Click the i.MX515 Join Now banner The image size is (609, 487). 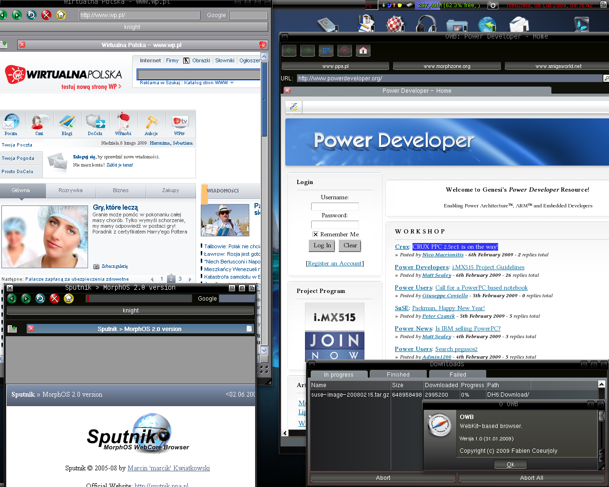pos(334,331)
